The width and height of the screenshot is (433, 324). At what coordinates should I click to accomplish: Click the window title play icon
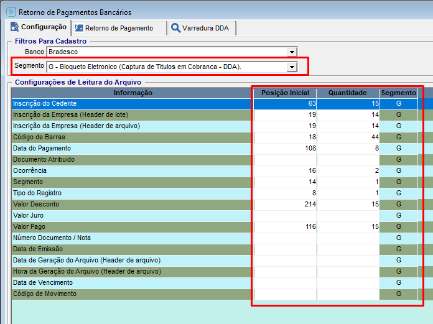[x=11, y=12]
